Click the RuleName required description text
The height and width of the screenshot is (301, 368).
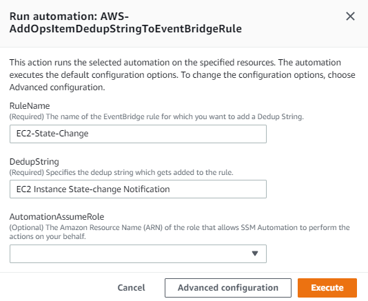click(x=156, y=116)
